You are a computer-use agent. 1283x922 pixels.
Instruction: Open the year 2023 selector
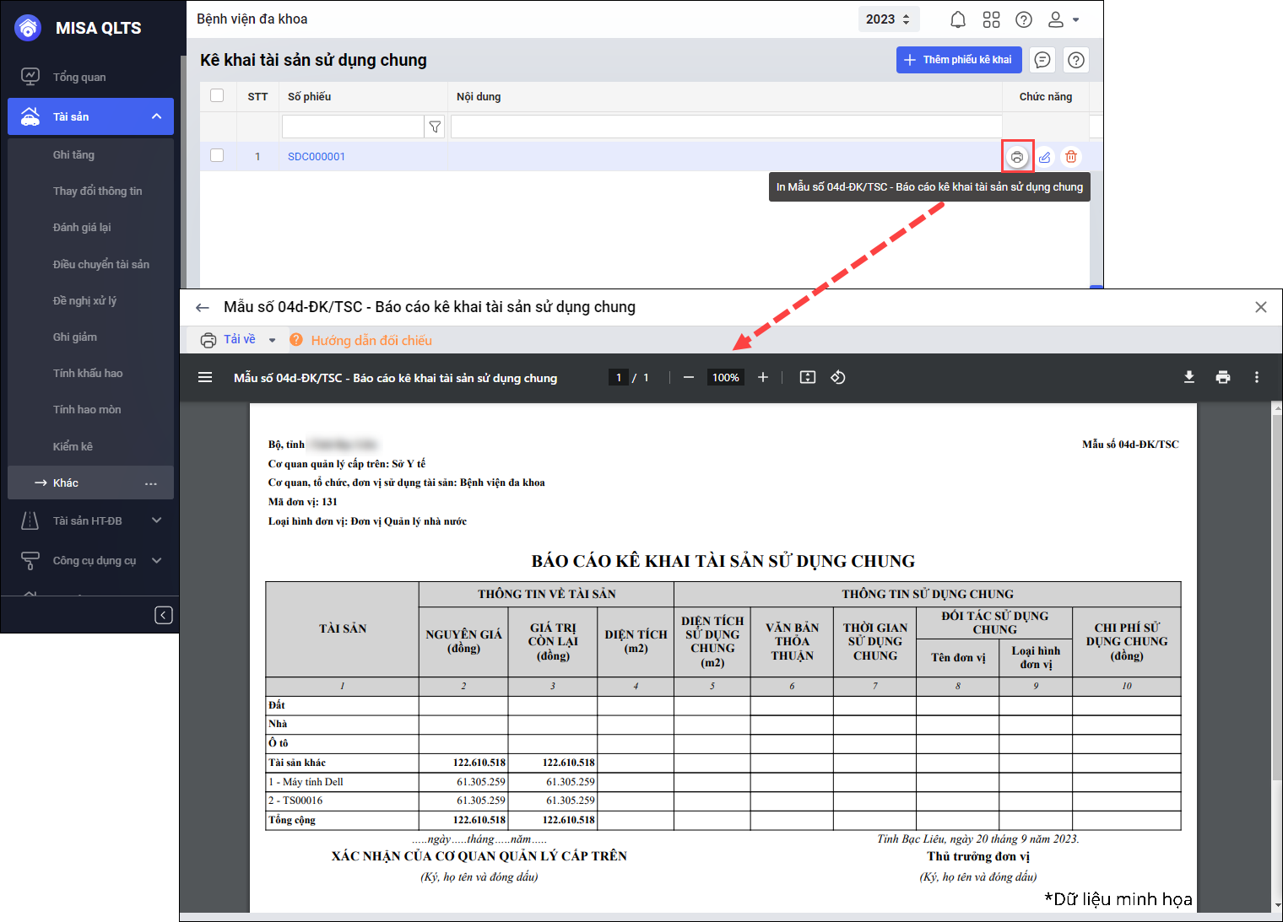coord(888,19)
